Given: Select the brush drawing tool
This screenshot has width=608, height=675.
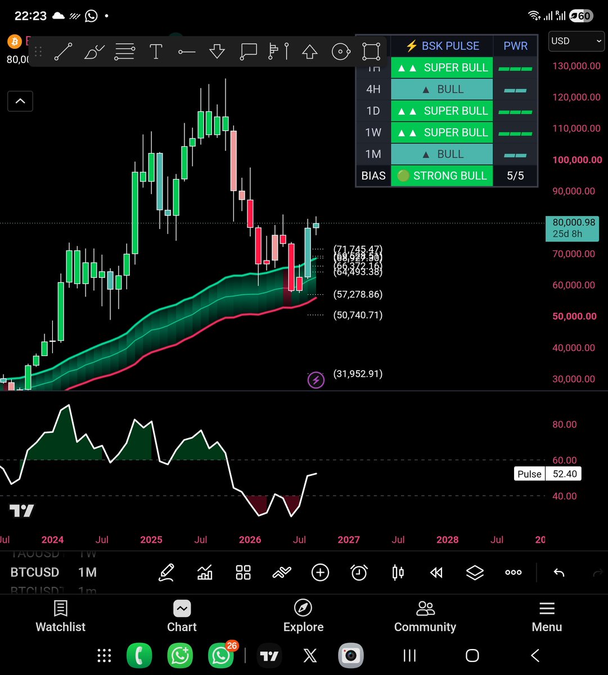Looking at the screenshot, I should point(94,52).
